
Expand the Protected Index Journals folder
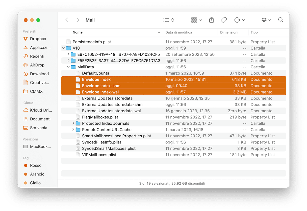click(x=73, y=123)
